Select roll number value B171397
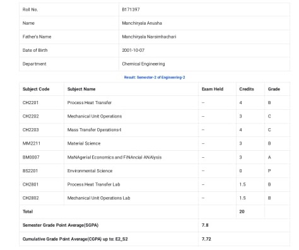Image resolution: width=299 pixels, height=250 pixels. tap(131, 9)
